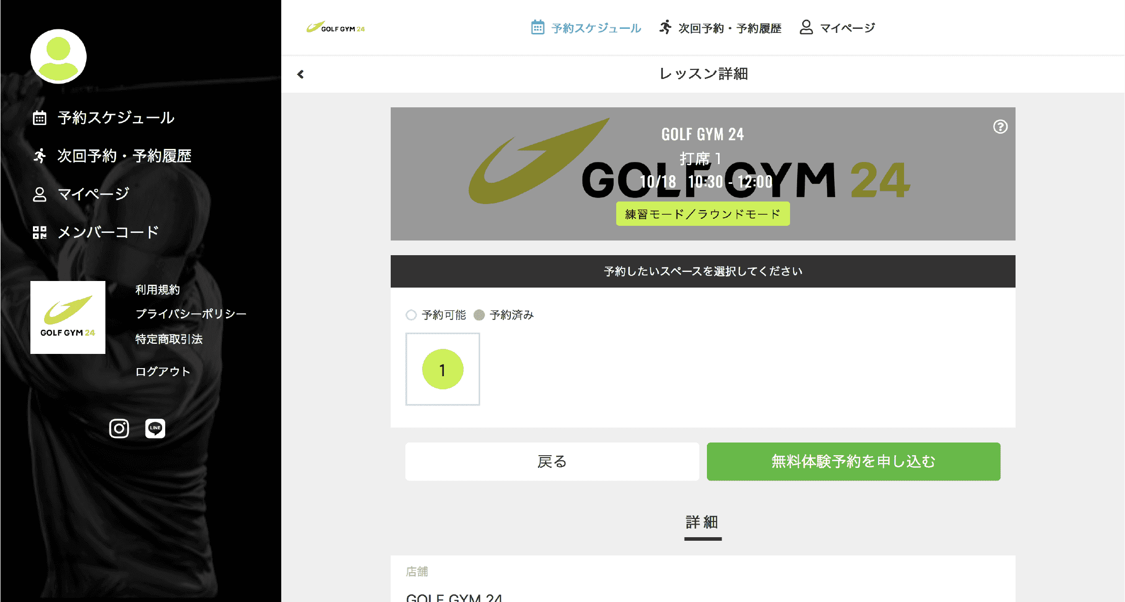
Task: Switch to the 予約スケジュール top tab
Action: (x=596, y=28)
